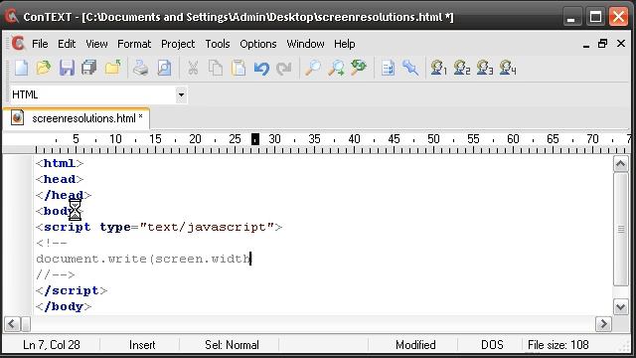Click the document.write(screen.width line
This screenshot has height=358, width=636.
coord(143,259)
